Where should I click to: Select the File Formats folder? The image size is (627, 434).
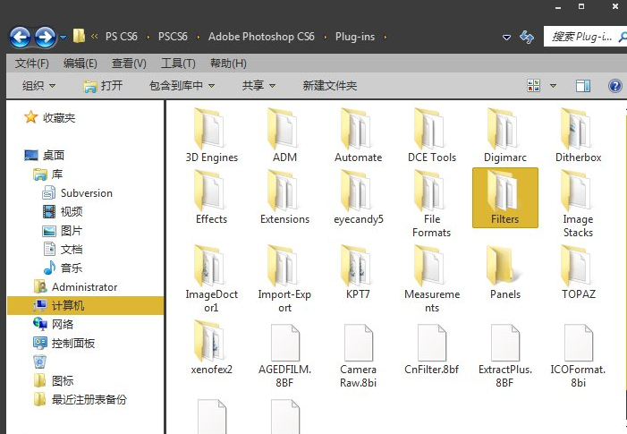(x=432, y=204)
